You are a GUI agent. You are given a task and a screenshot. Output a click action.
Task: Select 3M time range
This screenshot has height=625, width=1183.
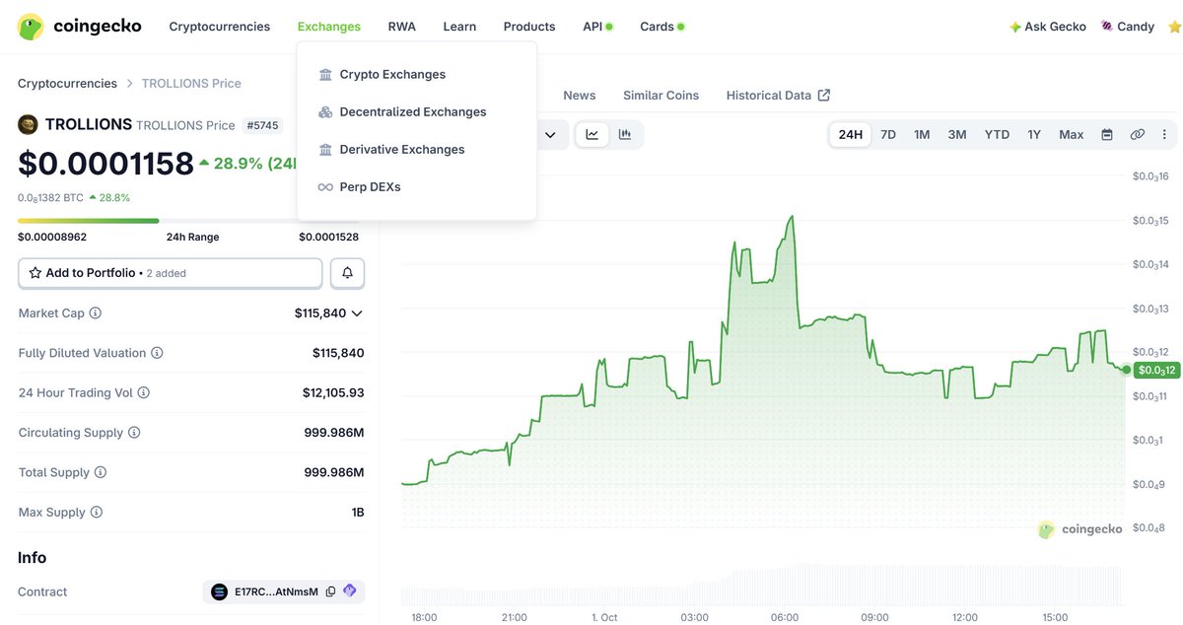957,134
